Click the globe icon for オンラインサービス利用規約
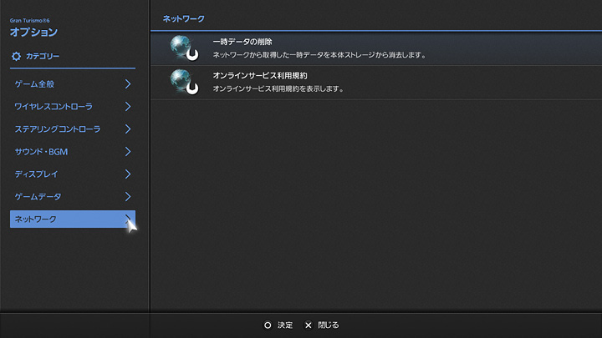Viewport: 602px width, 338px height. pos(182,81)
